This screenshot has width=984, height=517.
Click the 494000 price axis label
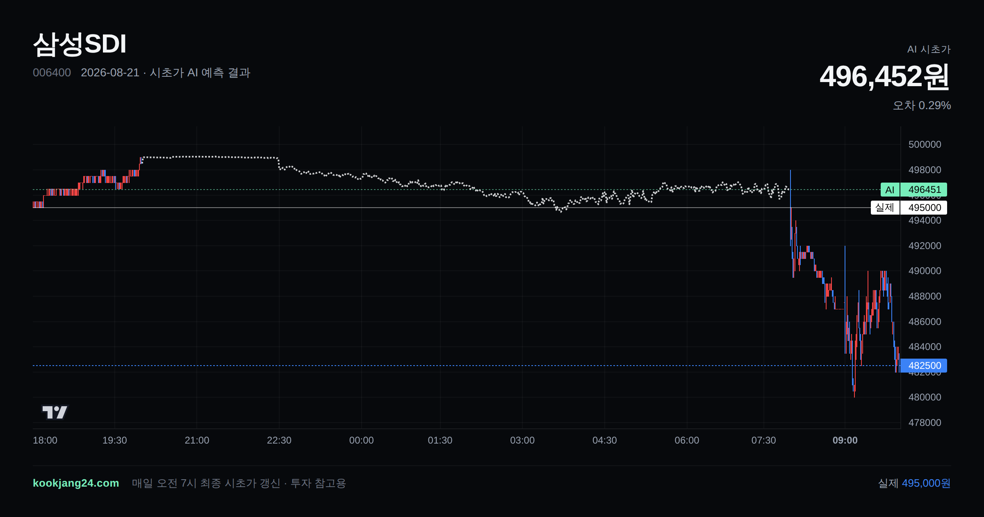pos(925,220)
